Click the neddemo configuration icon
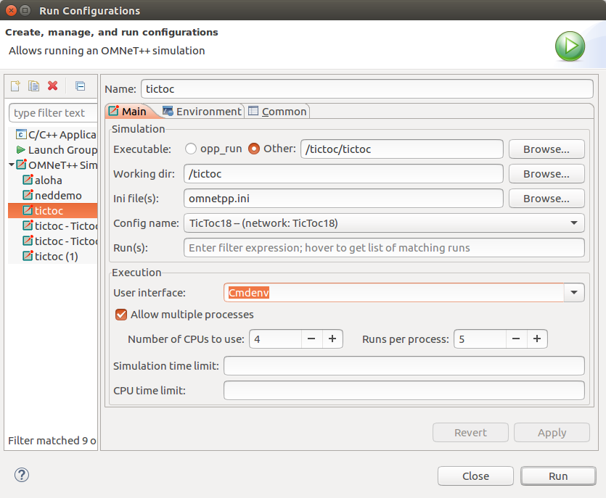Image resolution: width=606 pixels, height=498 pixels. point(28,195)
